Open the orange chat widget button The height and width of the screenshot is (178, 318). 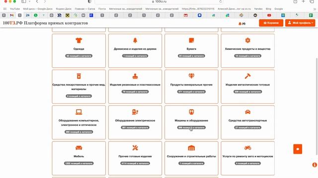(298, 149)
